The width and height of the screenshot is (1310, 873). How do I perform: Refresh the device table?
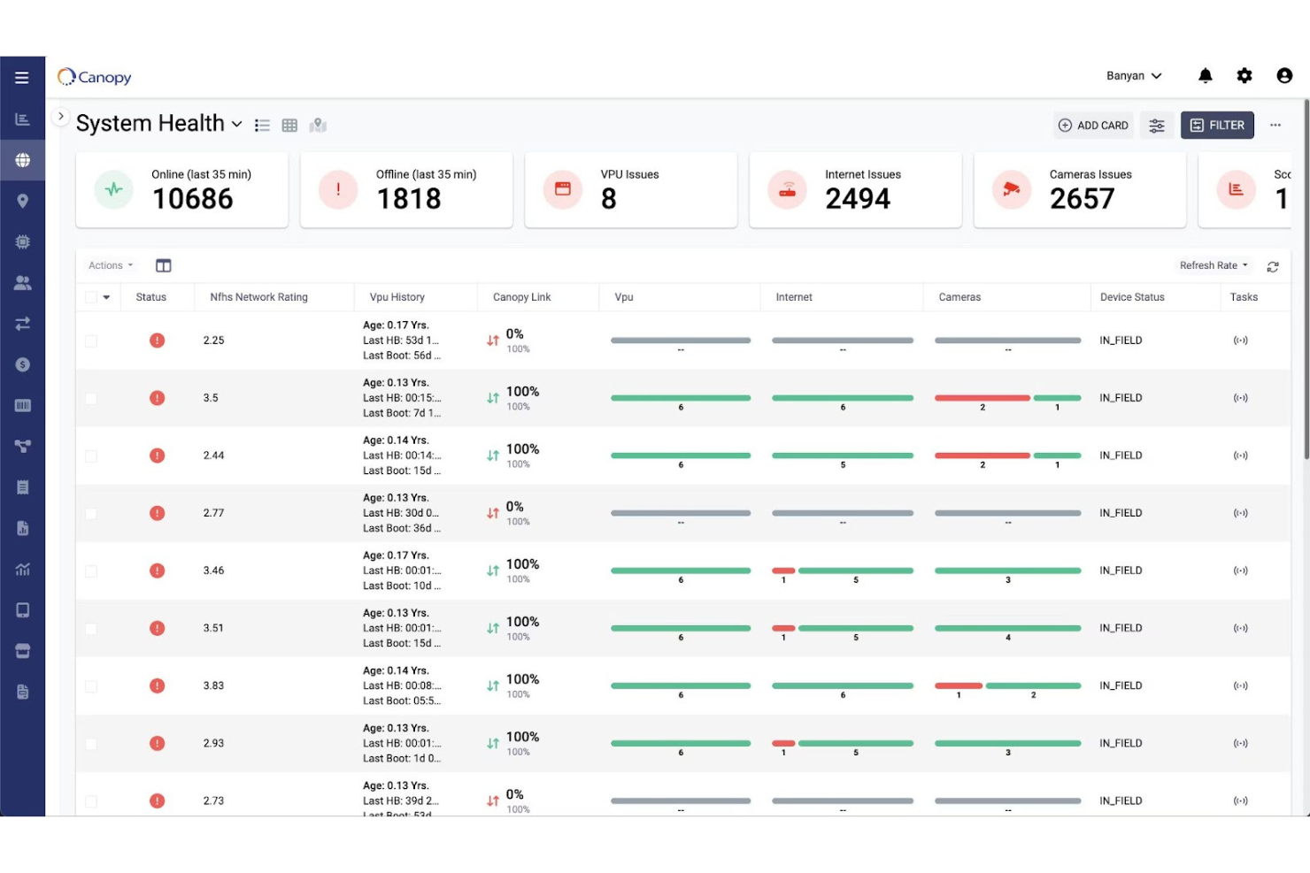pyautogui.click(x=1273, y=266)
